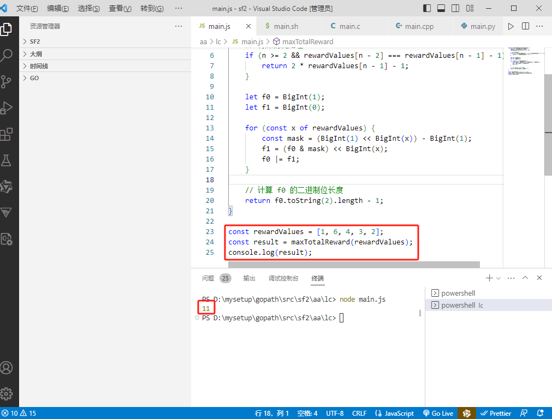Select the powershell lc terminal entry
The image size is (552, 419).
tap(488, 306)
